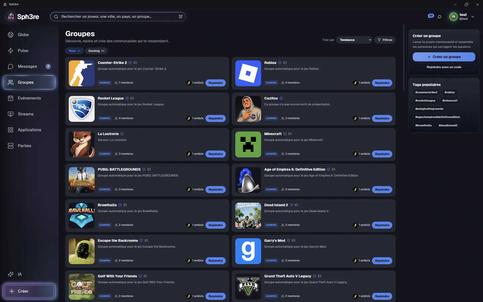Select the Gaming 62 tab
Viewport: 483px width, 302px height.
tap(96, 51)
